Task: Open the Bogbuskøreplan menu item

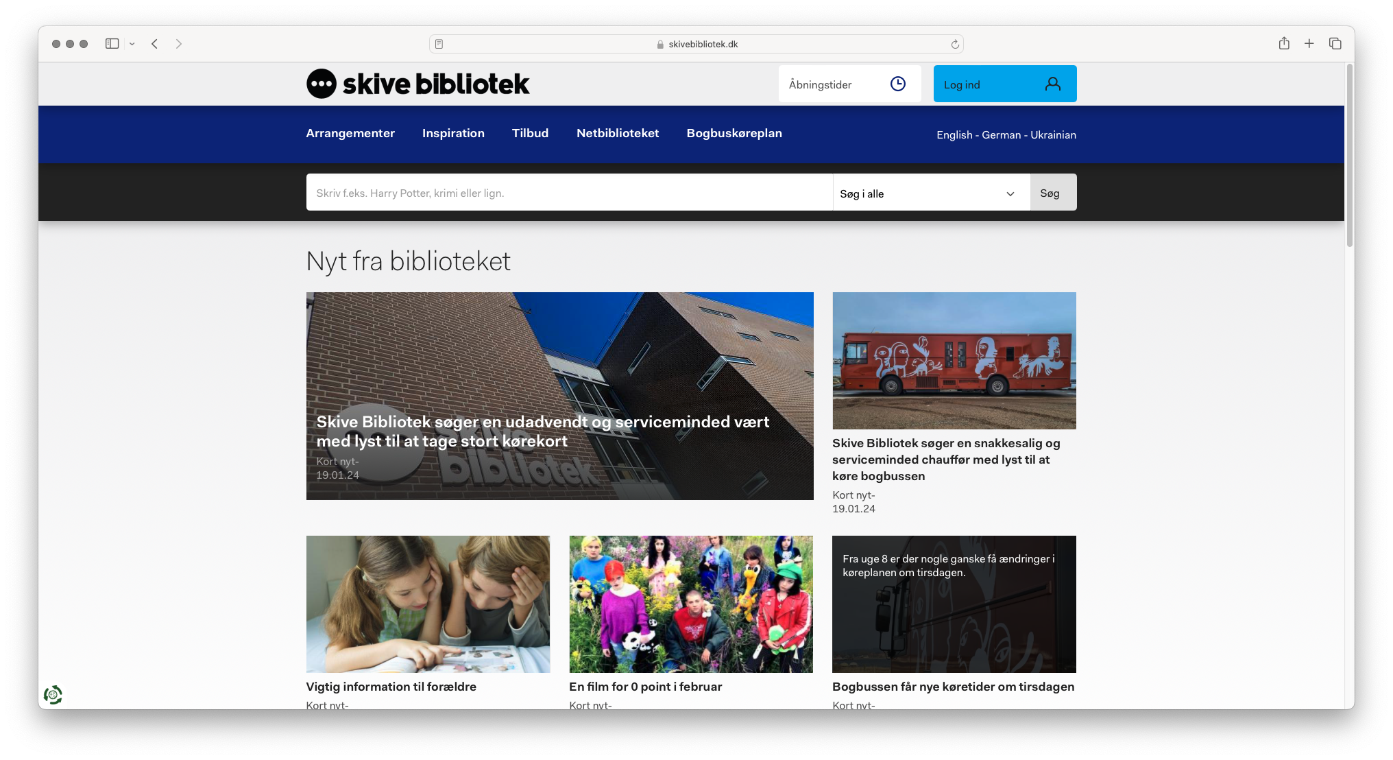Action: pyautogui.click(x=734, y=133)
